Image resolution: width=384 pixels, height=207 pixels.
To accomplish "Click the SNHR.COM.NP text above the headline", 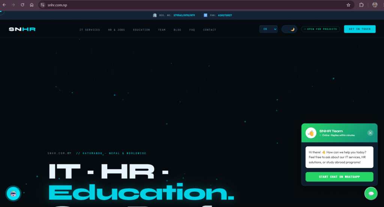I will point(60,153).
